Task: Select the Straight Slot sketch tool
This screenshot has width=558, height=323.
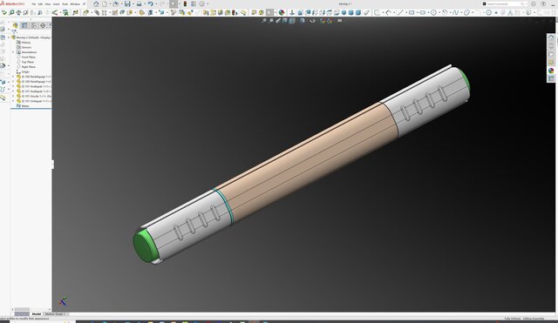Action: [422, 12]
